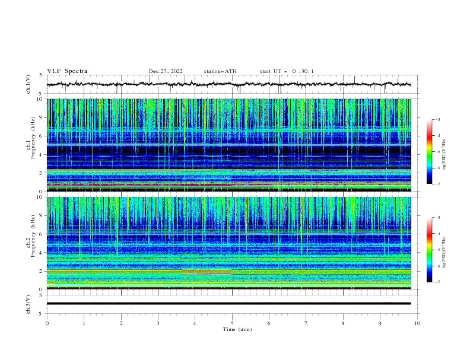The height and width of the screenshot is (363, 470).
Task: Click time axis tick label "2"
Action: (x=121, y=323)
